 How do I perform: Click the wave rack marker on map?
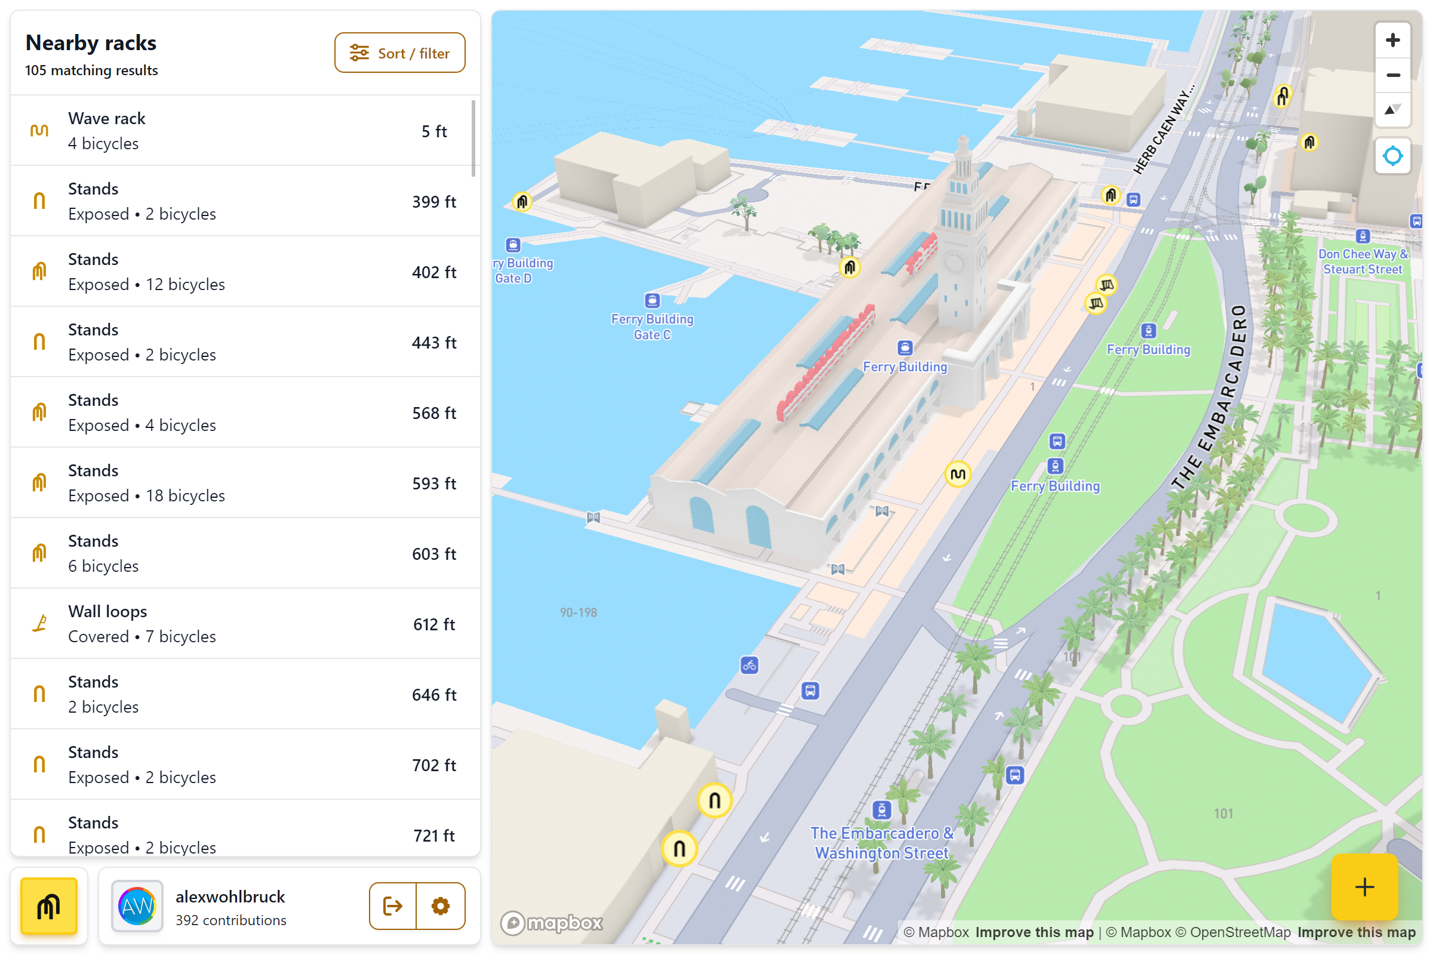coord(957,474)
